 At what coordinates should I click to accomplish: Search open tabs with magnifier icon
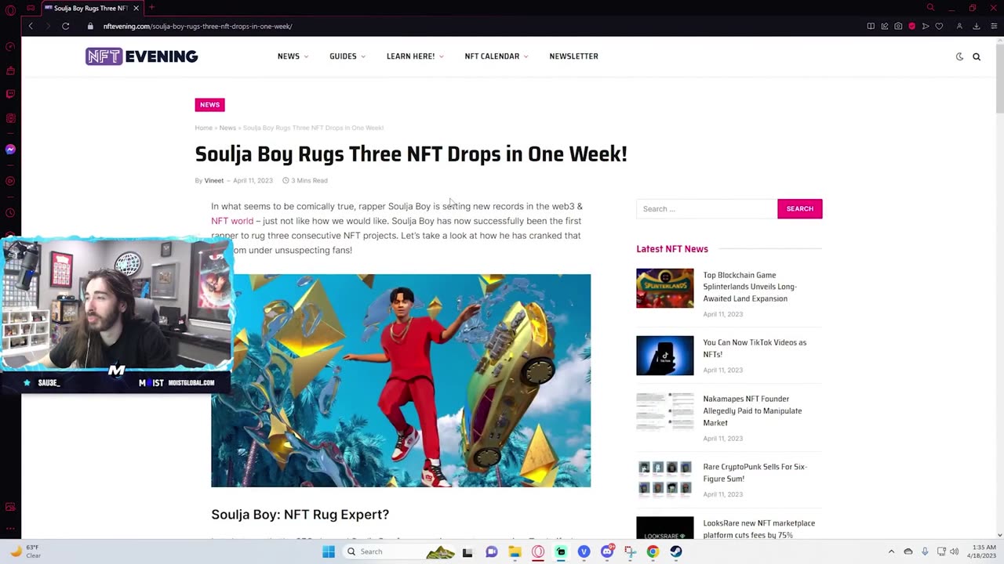pos(930,8)
